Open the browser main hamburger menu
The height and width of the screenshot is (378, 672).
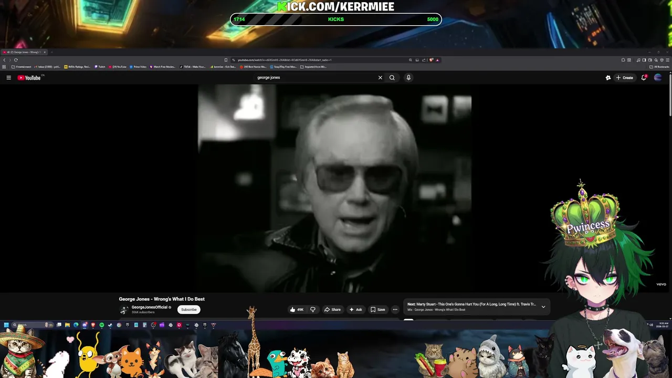click(x=667, y=60)
